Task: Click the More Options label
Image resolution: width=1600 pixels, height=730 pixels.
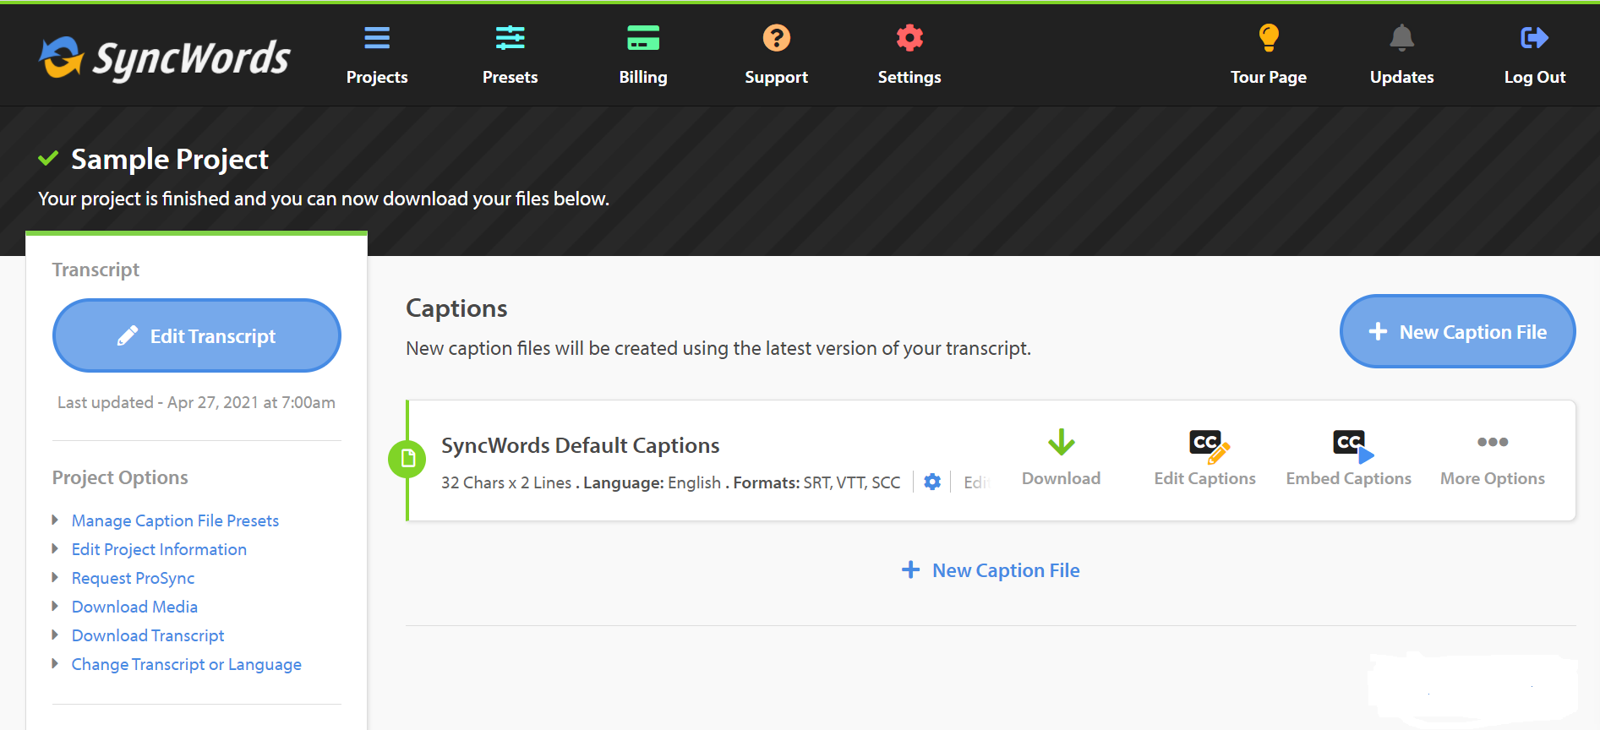Action: pyautogui.click(x=1493, y=478)
